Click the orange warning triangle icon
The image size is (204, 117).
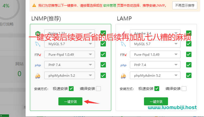tap(34, 5)
